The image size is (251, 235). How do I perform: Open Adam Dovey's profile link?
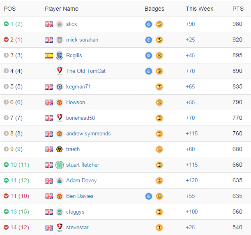coord(81,180)
